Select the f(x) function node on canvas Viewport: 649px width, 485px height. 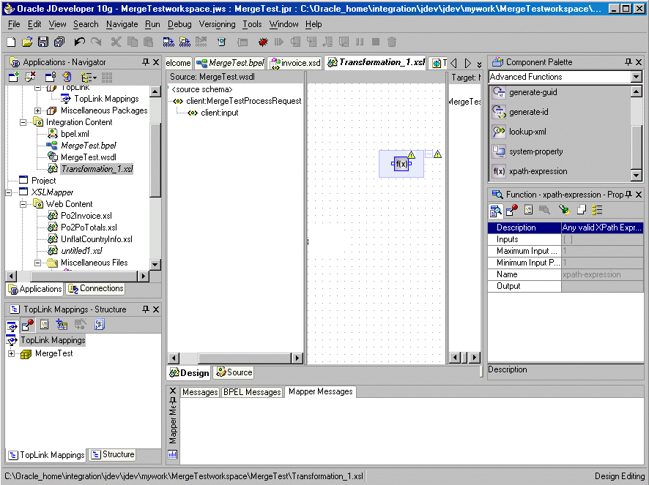tap(401, 164)
